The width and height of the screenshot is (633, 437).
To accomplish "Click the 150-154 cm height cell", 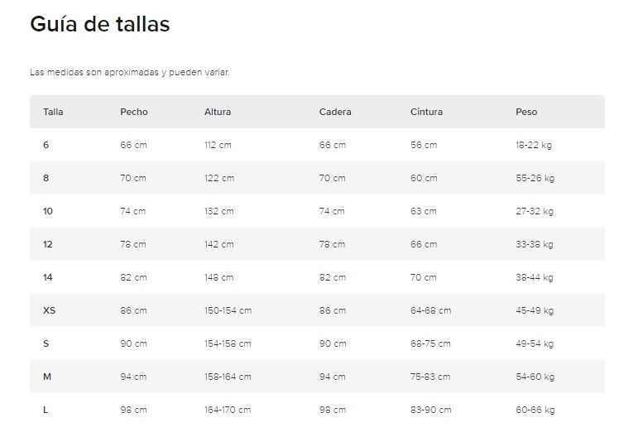I will (228, 310).
